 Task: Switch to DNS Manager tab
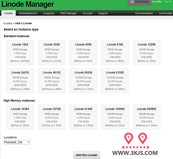pyautogui.click(x=68, y=13)
